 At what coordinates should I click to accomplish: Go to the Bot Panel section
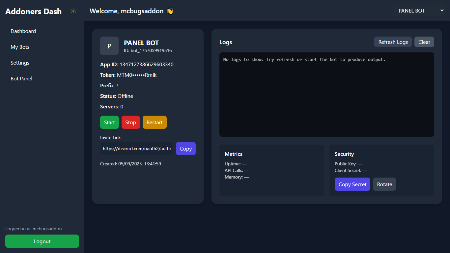(x=21, y=78)
